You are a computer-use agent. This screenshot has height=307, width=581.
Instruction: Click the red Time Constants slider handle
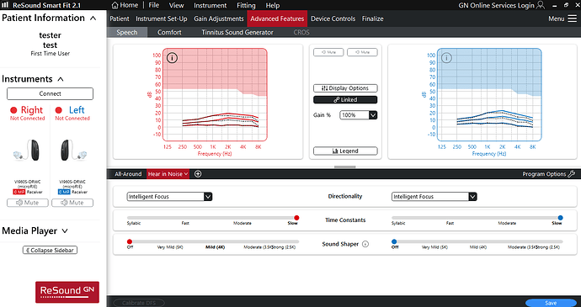click(296, 218)
